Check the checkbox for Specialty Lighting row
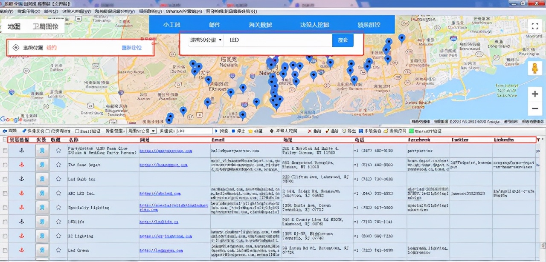This screenshot has height=262, width=546. (x=5, y=208)
